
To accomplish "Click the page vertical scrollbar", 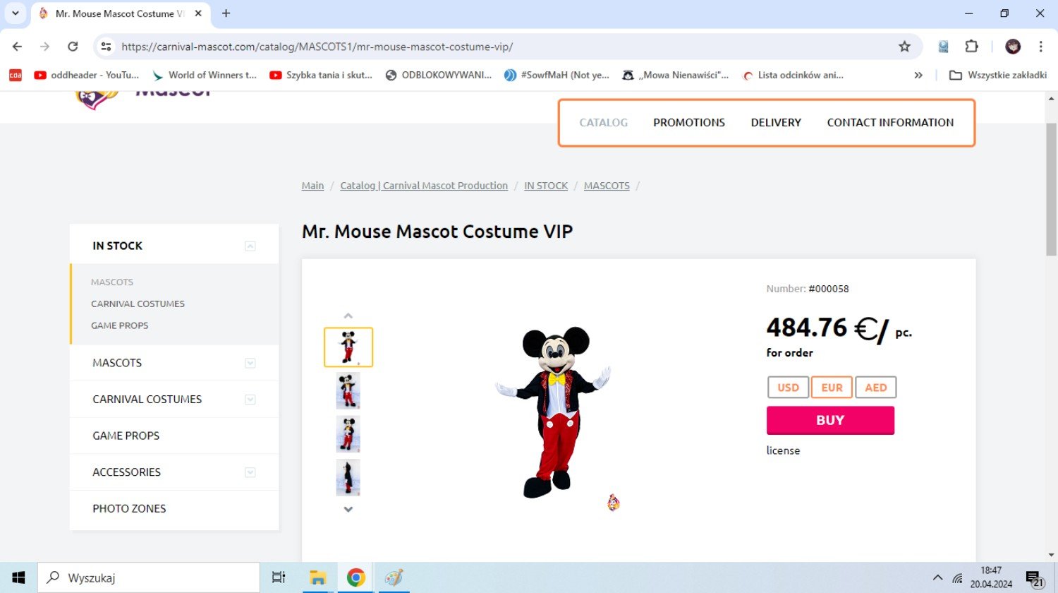I will click(1051, 189).
